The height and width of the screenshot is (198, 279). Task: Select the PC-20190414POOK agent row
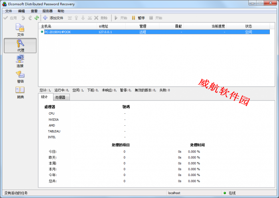157,32
